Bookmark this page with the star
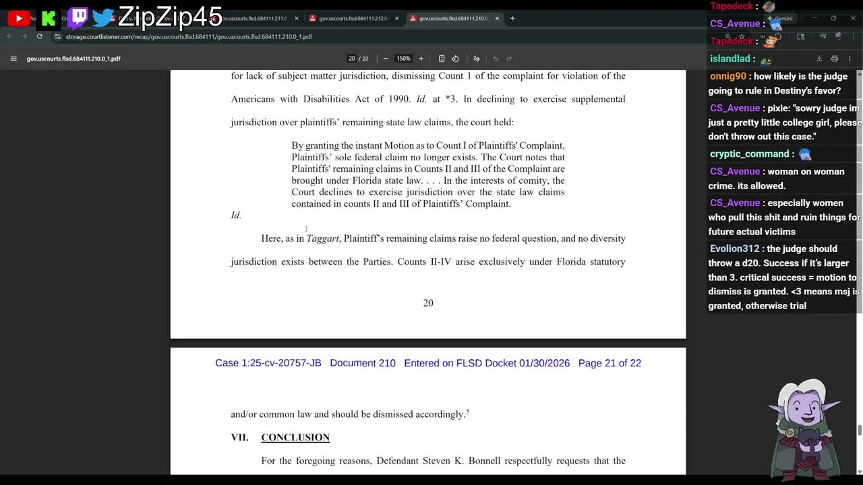 point(742,36)
